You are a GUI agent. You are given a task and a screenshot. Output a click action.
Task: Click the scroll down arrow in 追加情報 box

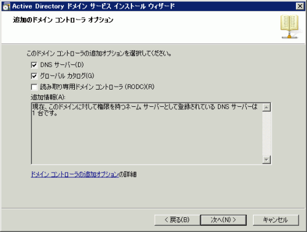point(266,160)
